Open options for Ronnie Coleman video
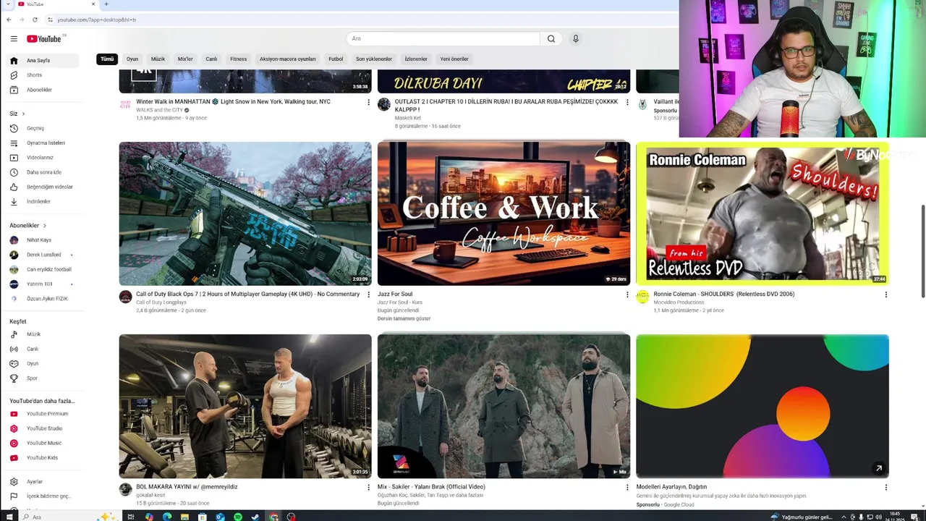 tap(885, 295)
